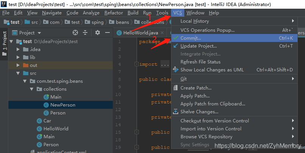The height and width of the screenshot is (153, 305).
Task: Click the VCS menu
Action: pyautogui.click(x=177, y=13)
